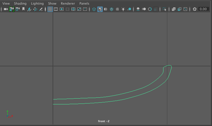
Task: Toggle Multisample Anti-aliasing icon
Action: [150, 9]
